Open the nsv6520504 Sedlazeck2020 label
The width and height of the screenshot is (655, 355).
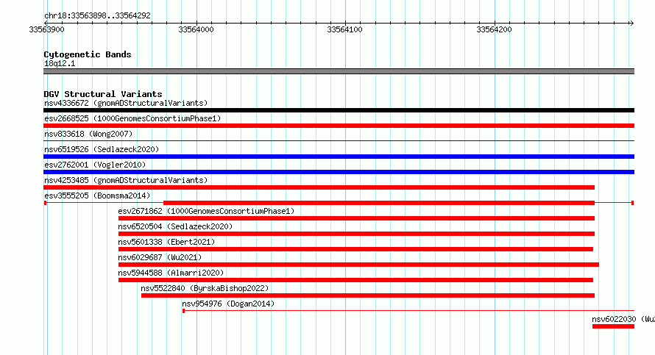coord(175,226)
